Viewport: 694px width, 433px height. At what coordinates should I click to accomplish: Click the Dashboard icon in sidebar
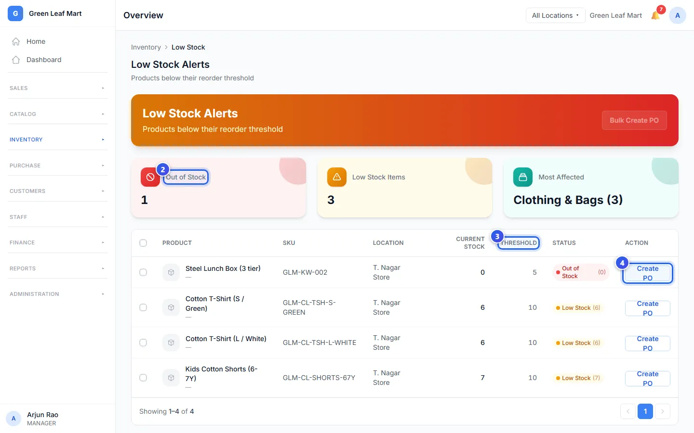tap(16, 60)
